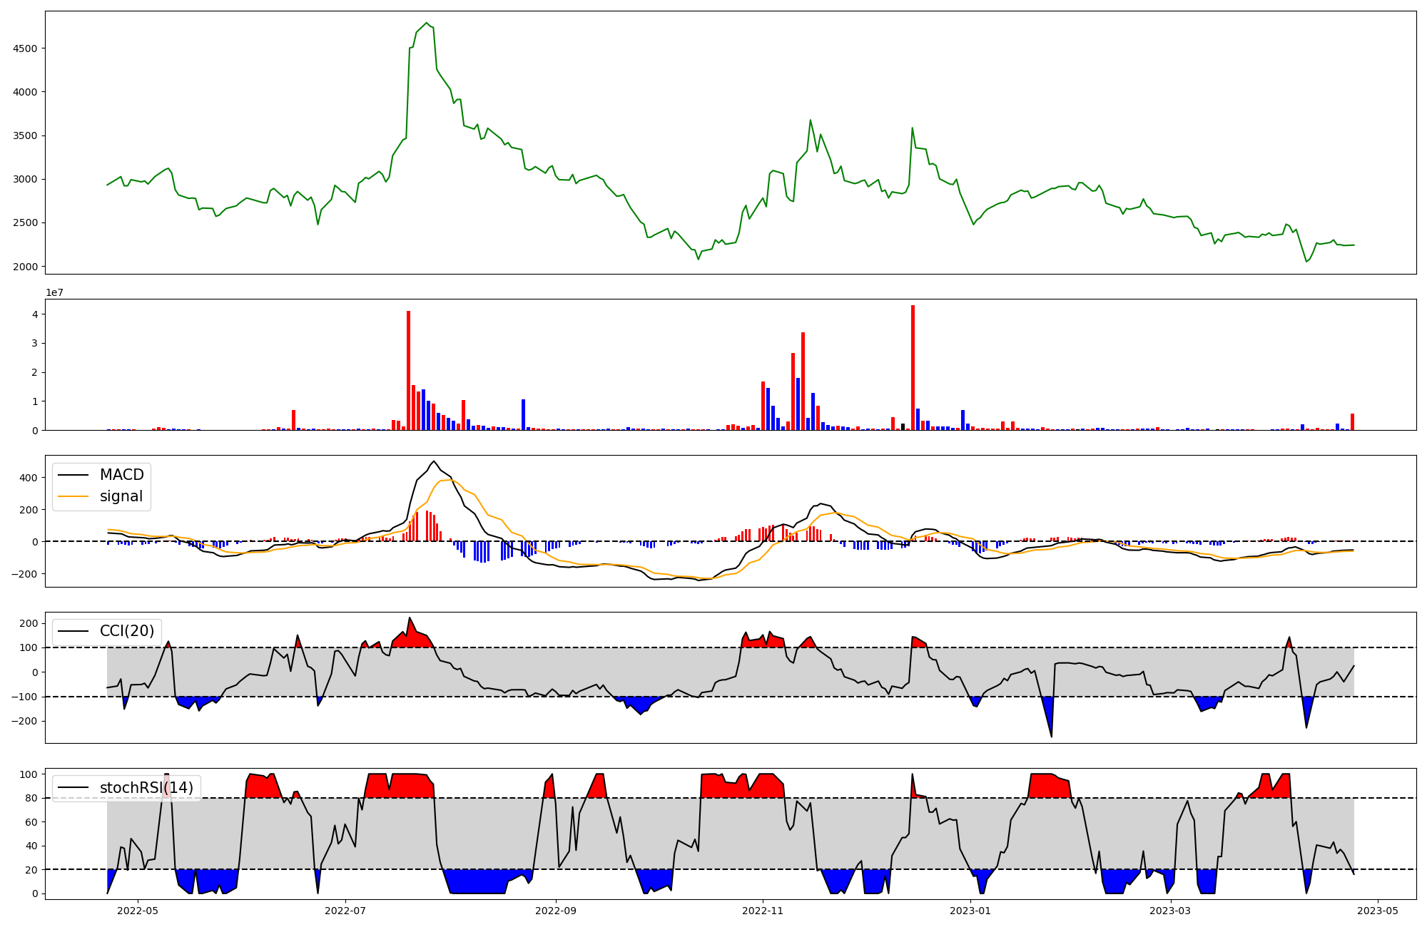
Task: Click the 400 label on MACD axis
Action: (x=29, y=478)
